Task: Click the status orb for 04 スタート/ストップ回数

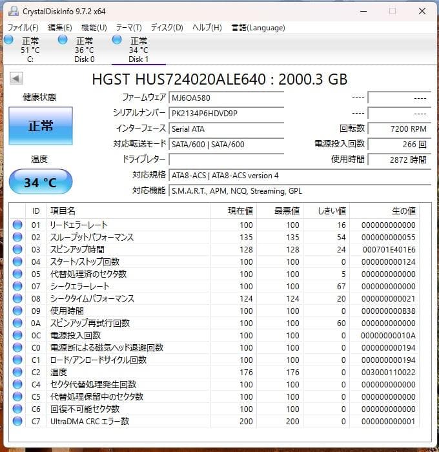Action: tap(17, 262)
